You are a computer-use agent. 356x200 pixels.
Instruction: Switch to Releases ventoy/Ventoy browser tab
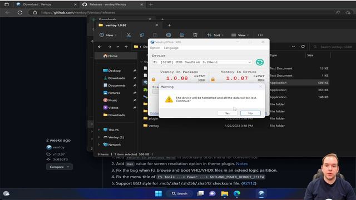click(113, 4)
